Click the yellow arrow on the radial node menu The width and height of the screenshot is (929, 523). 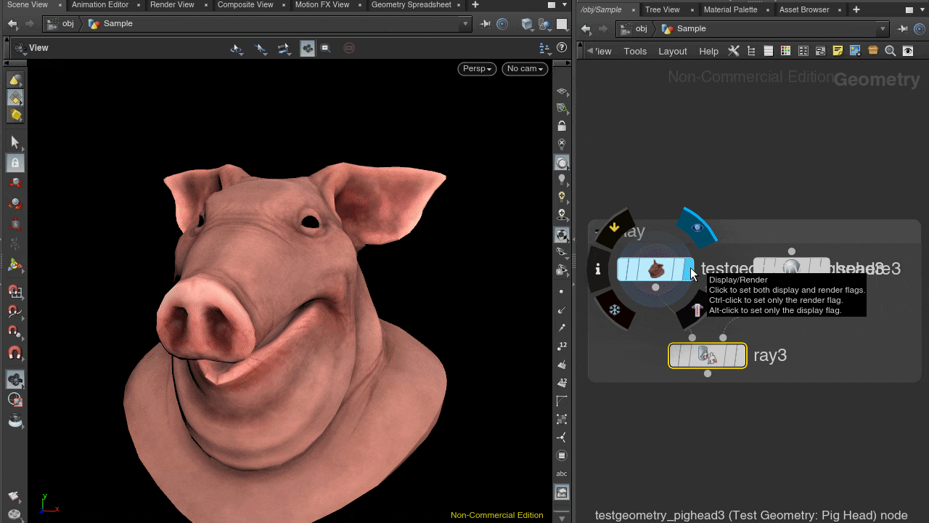pyautogui.click(x=615, y=227)
